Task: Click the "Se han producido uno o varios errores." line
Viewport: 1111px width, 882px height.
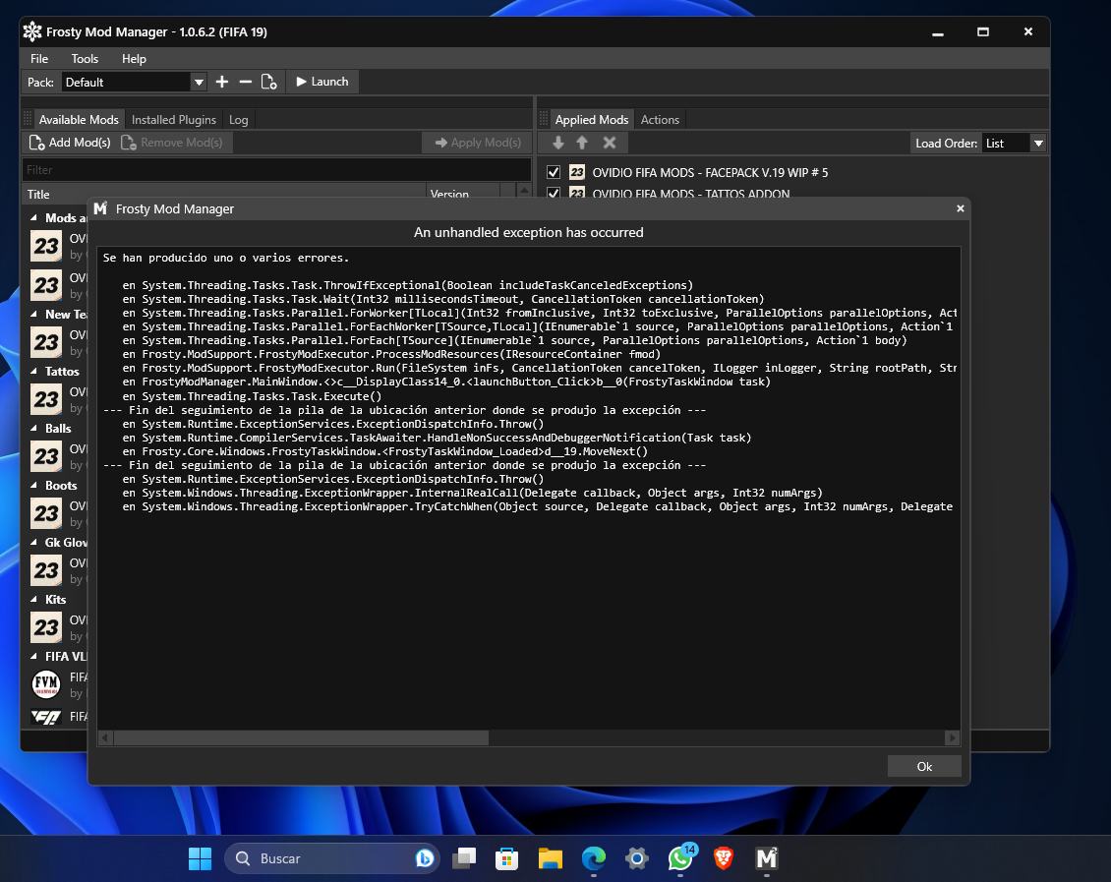Action: (226, 258)
